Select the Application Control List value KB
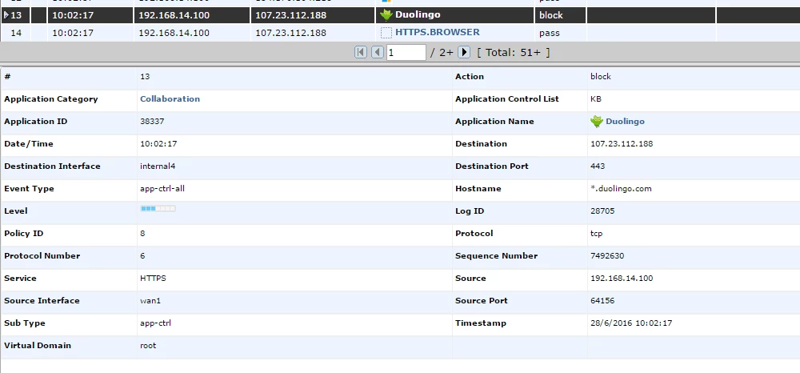 [596, 99]
